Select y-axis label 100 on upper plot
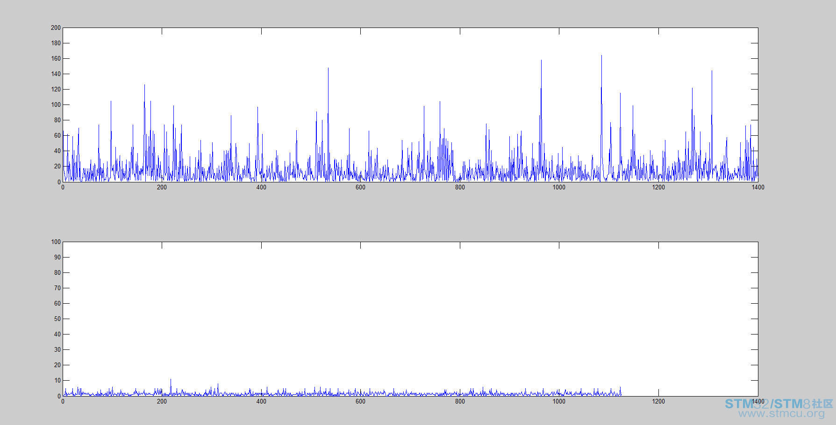Image resolution: width=836 pixels, height=425 pixels. 56,105
